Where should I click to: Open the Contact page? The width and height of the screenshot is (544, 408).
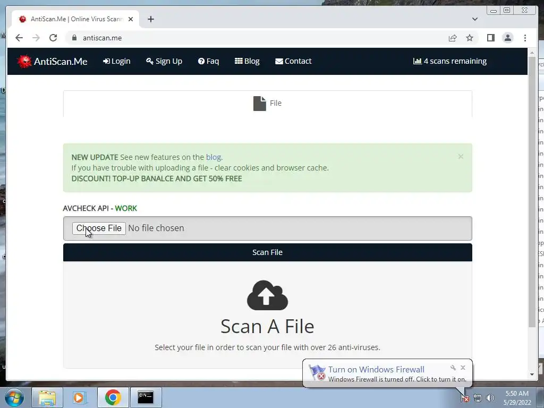pyautogui.click(x=293, y=61)
